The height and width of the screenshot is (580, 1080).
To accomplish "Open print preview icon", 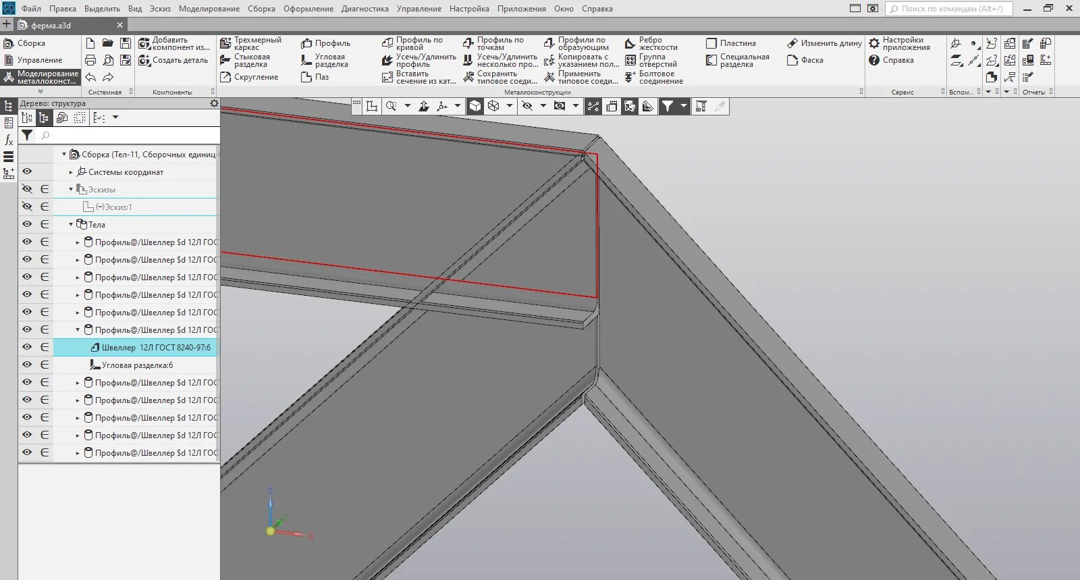I will (108, 60).
